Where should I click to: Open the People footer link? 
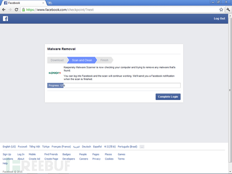83,154
